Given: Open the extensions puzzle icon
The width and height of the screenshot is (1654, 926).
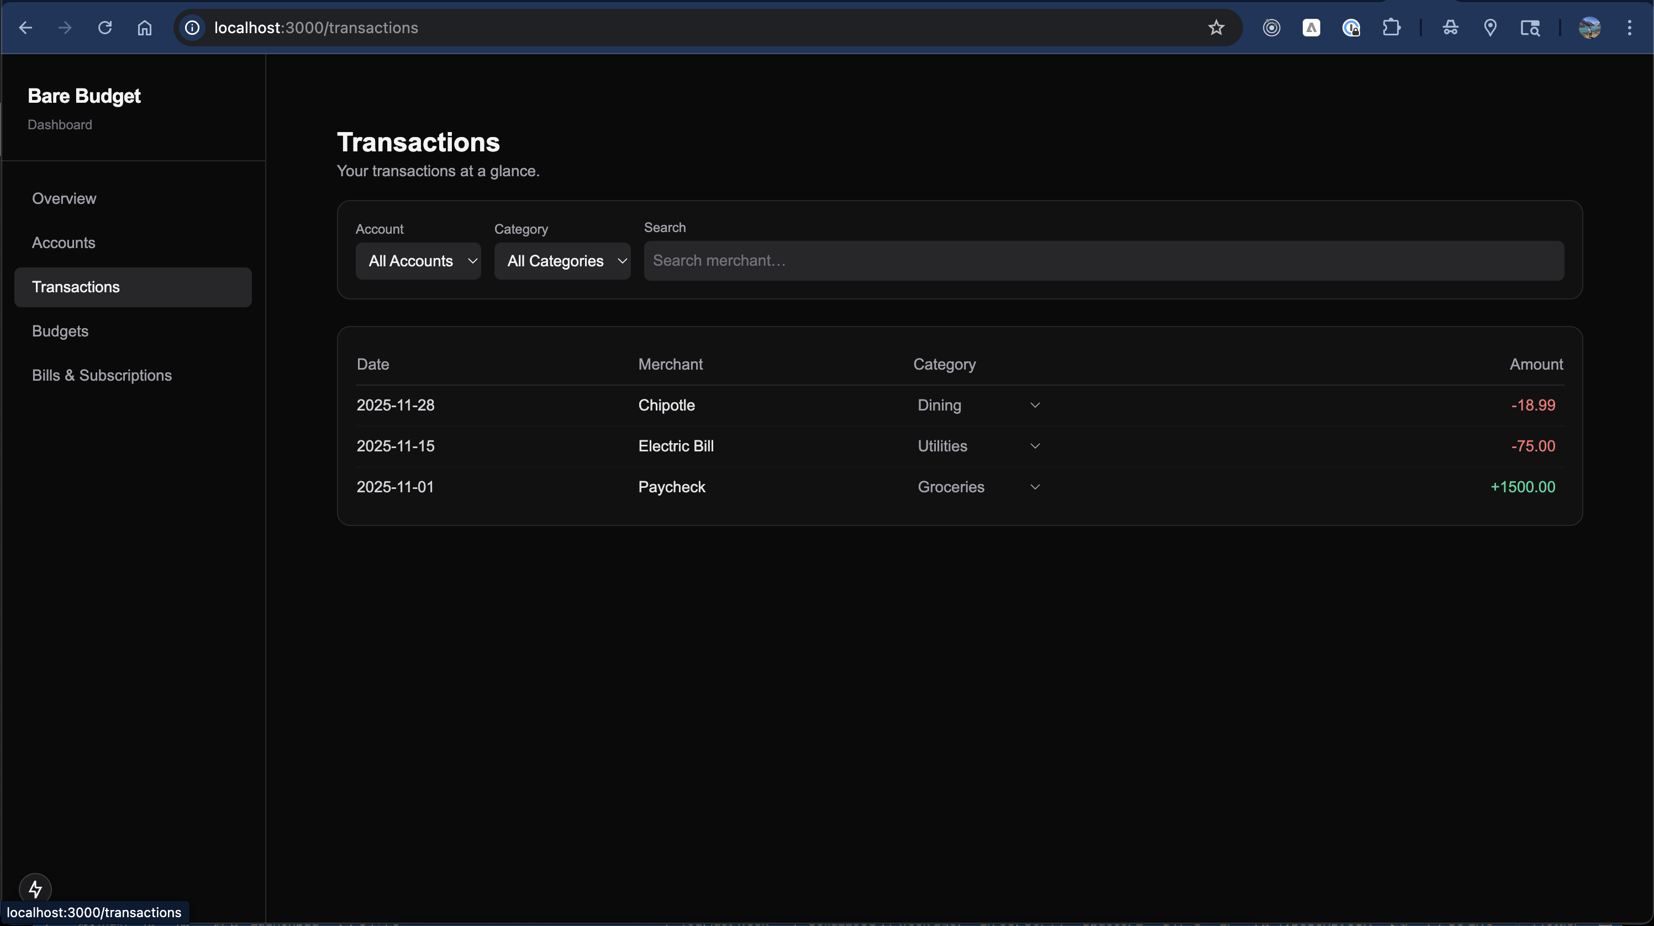Looking at the screenshot, I should pyautogui.click(x=1390, y=28).
